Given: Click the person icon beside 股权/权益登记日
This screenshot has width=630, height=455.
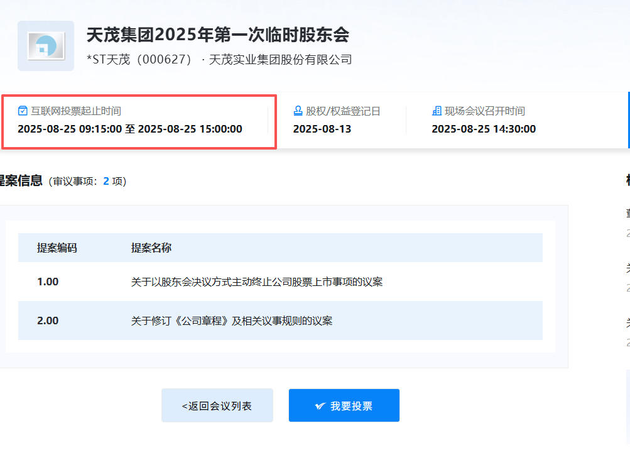Looking at the screenshot, I should [x=298, y=111].
